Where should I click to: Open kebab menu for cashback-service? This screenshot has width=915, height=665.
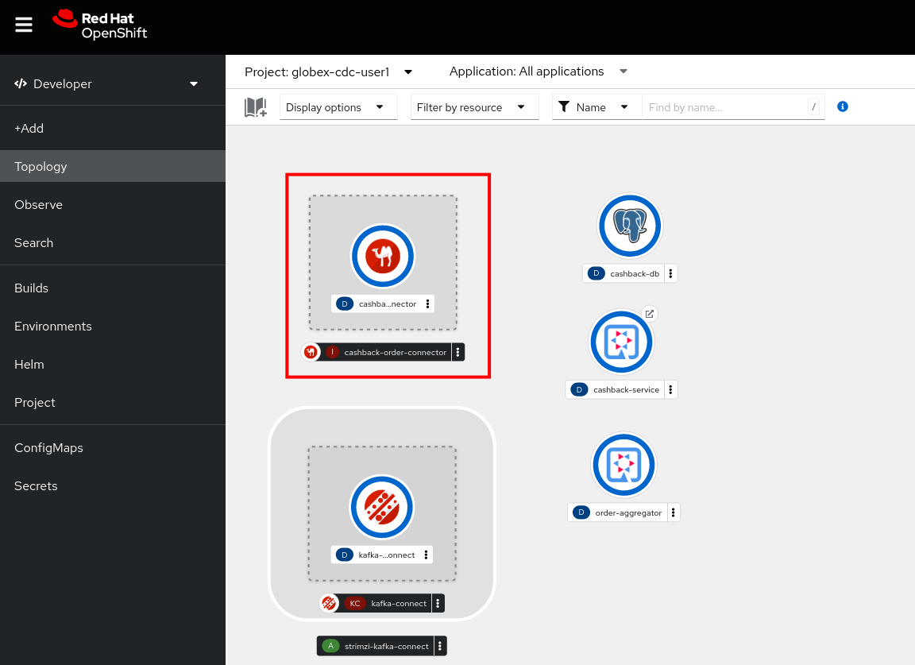[x=670, y=390]
